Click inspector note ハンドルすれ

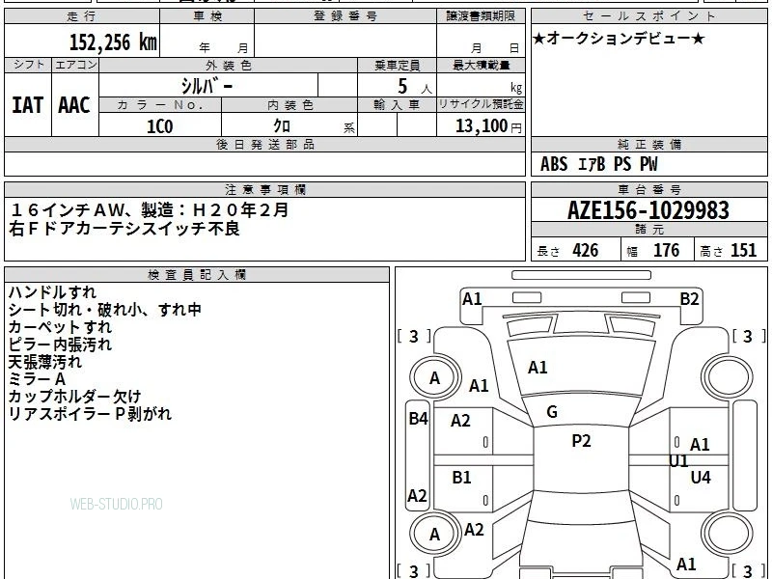pyautogui.click(x=52, y=292)
